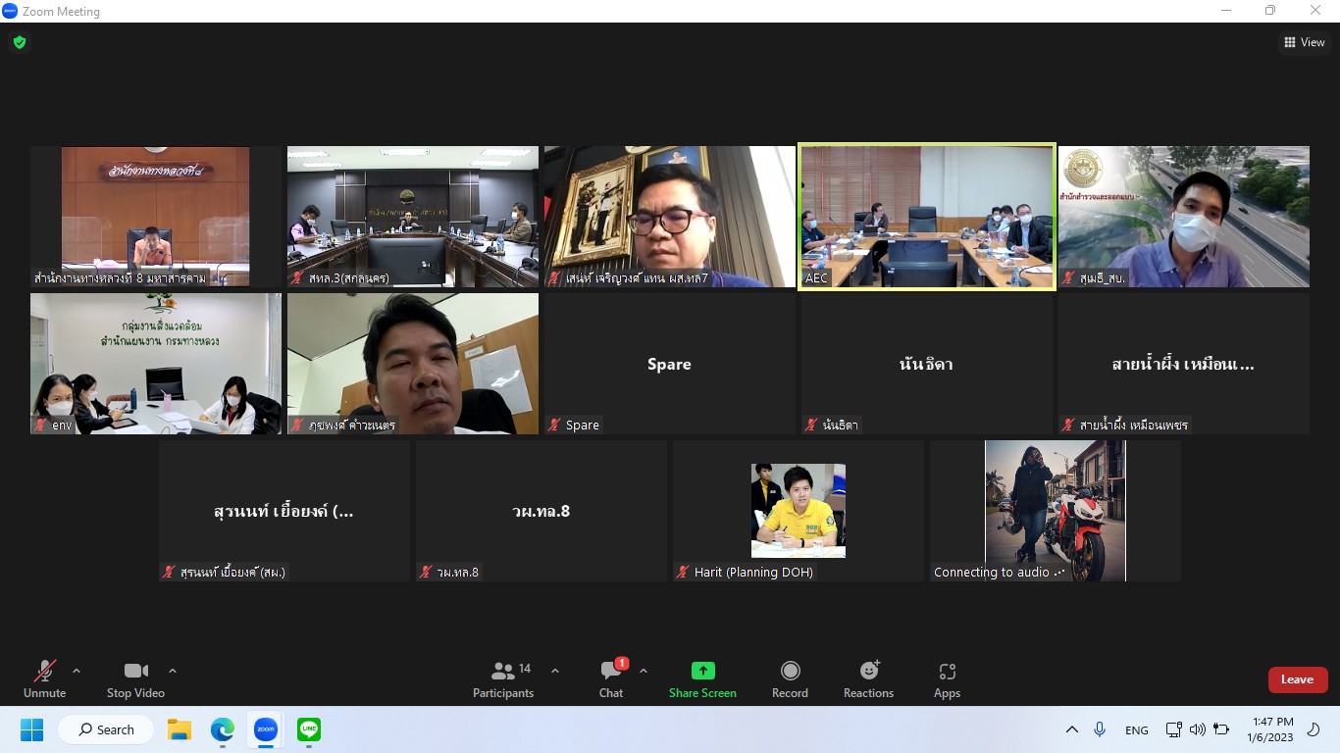Open the Reactions menu
The image size is (1340, 753).
868,678
